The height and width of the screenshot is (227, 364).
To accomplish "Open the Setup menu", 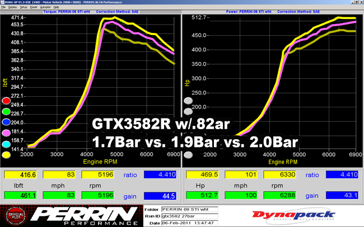I will click(x=24, y=7).
